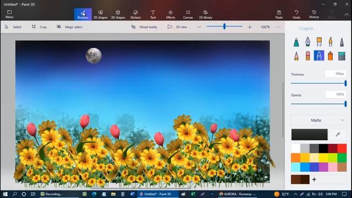Open the History panel
Viewport: 352px width, 198px height.
[x=314, y=14]
